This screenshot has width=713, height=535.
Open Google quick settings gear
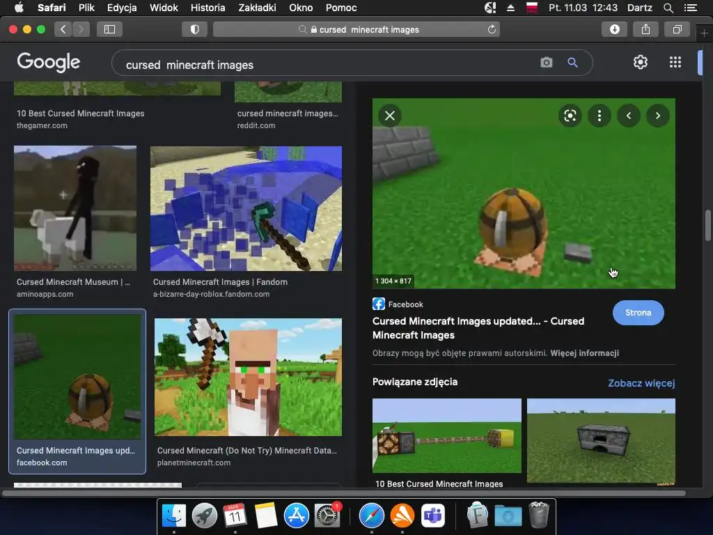641,62
